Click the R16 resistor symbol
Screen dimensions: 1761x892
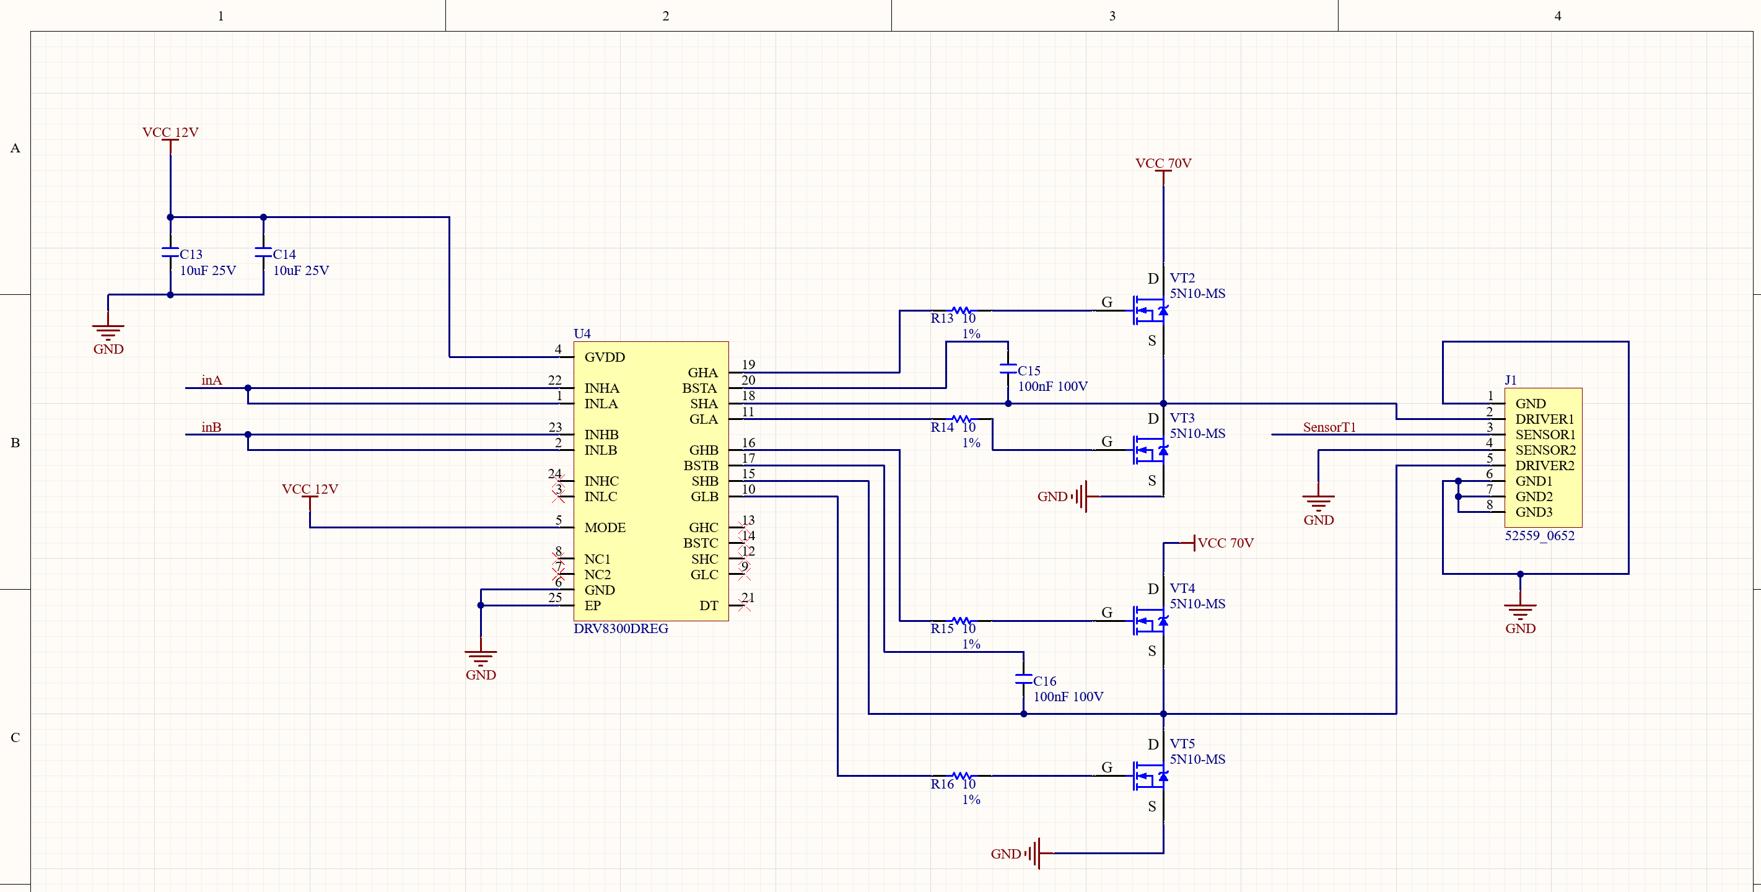click(x=961, y=776)
